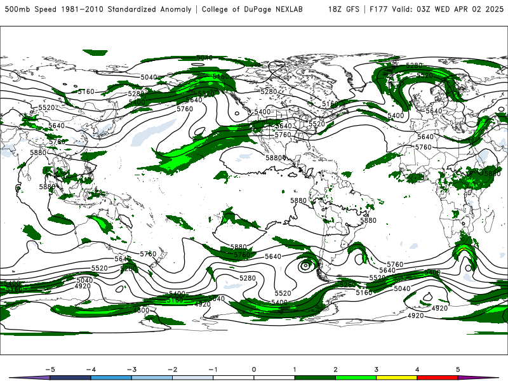Viewport: 508px width, 381px height.
Task: Click the '3' colorbar tick label
Action: [377, 370]
